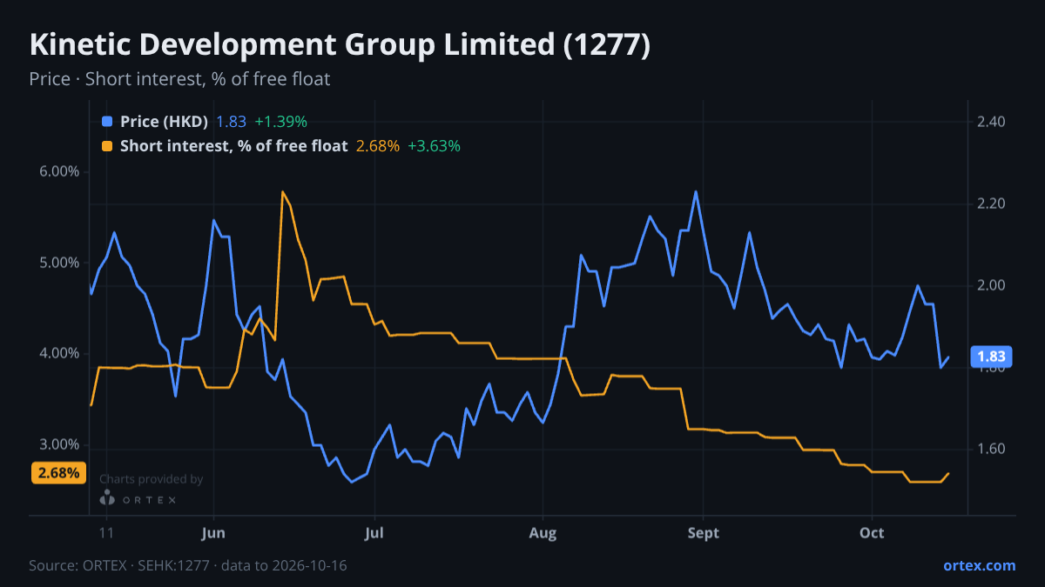Click the 2.20 right axis label
This screenshot has height=587, width=1045.
click(x=991, y=203)
